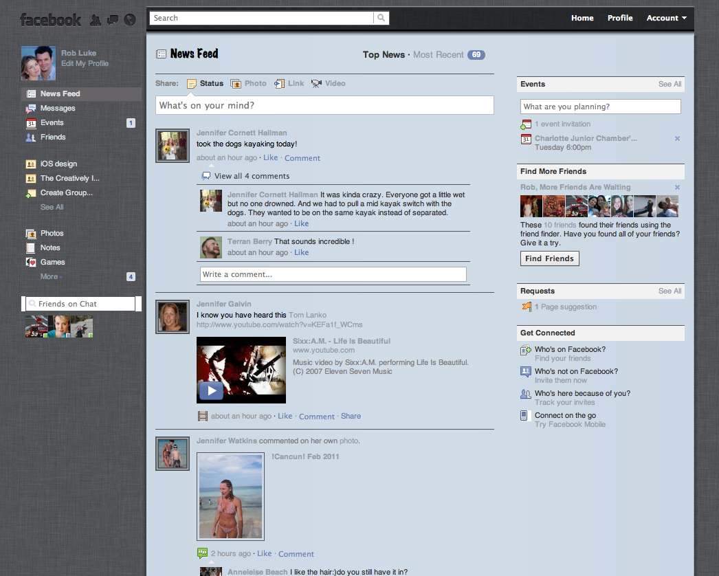The image size is (719, 576).
Task: Comment on the kayaking post
Action: click(x=302, y=158)
